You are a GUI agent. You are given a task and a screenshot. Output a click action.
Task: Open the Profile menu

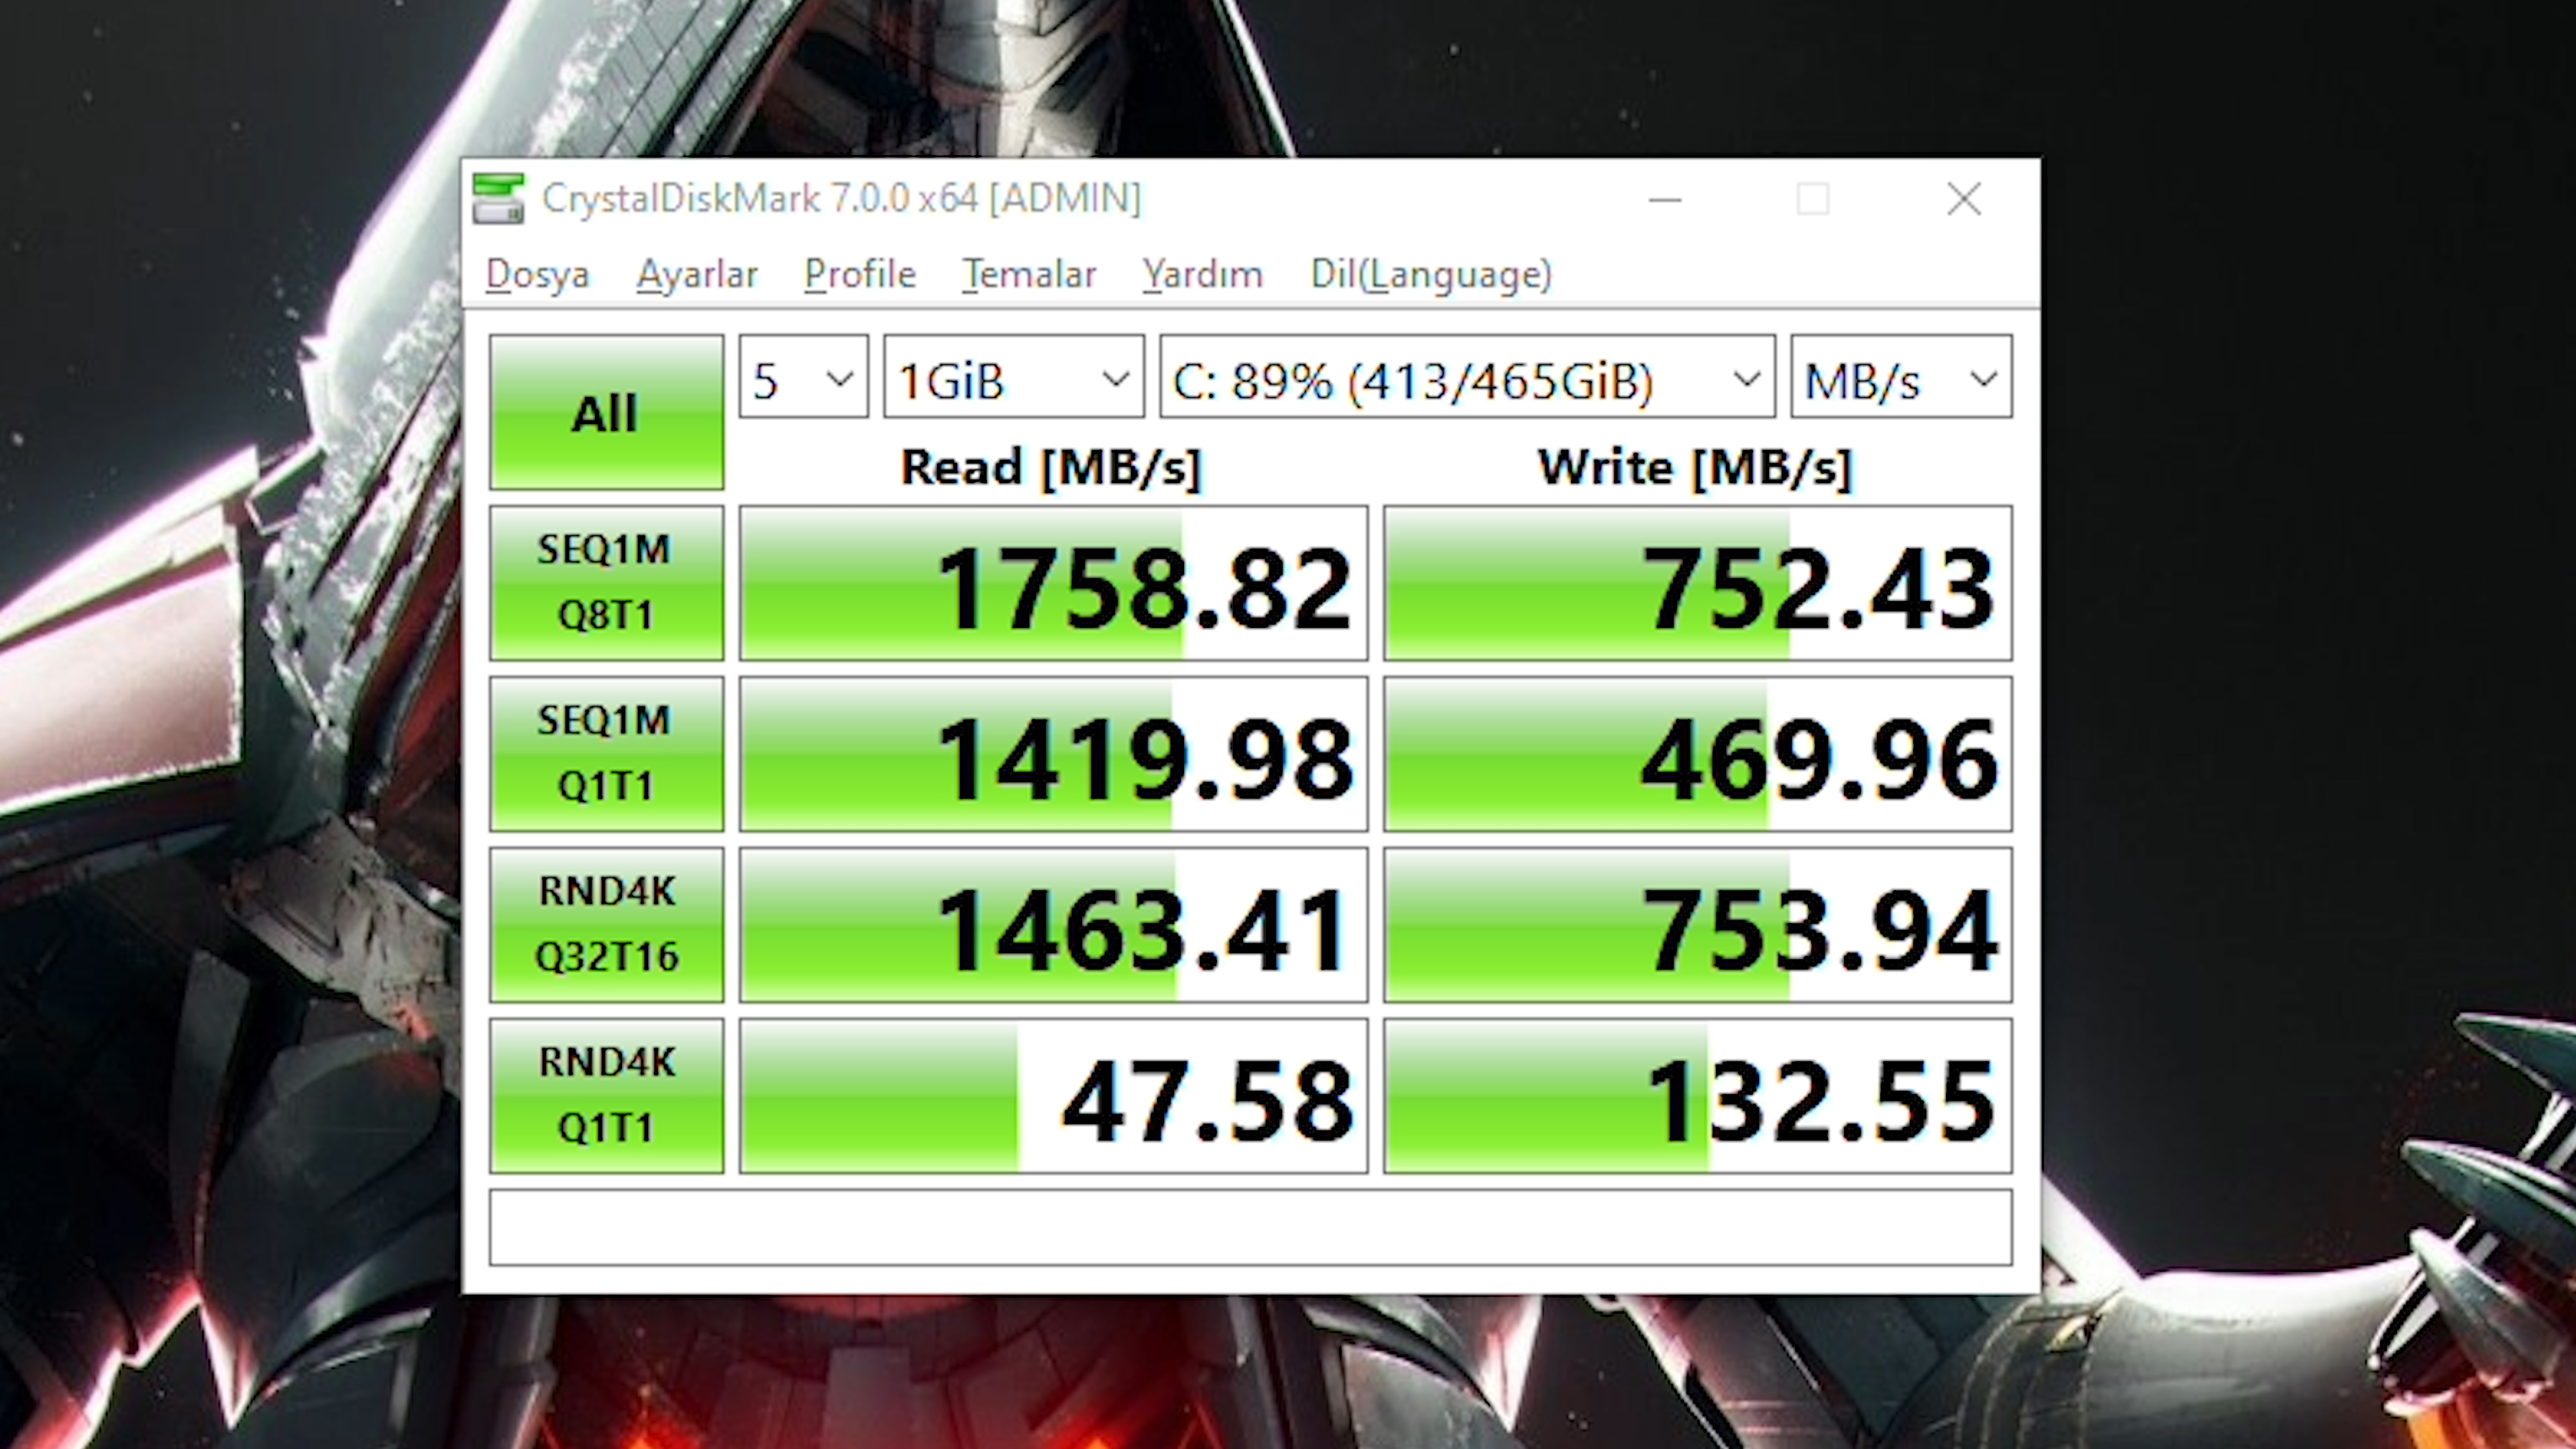[860, 274]
